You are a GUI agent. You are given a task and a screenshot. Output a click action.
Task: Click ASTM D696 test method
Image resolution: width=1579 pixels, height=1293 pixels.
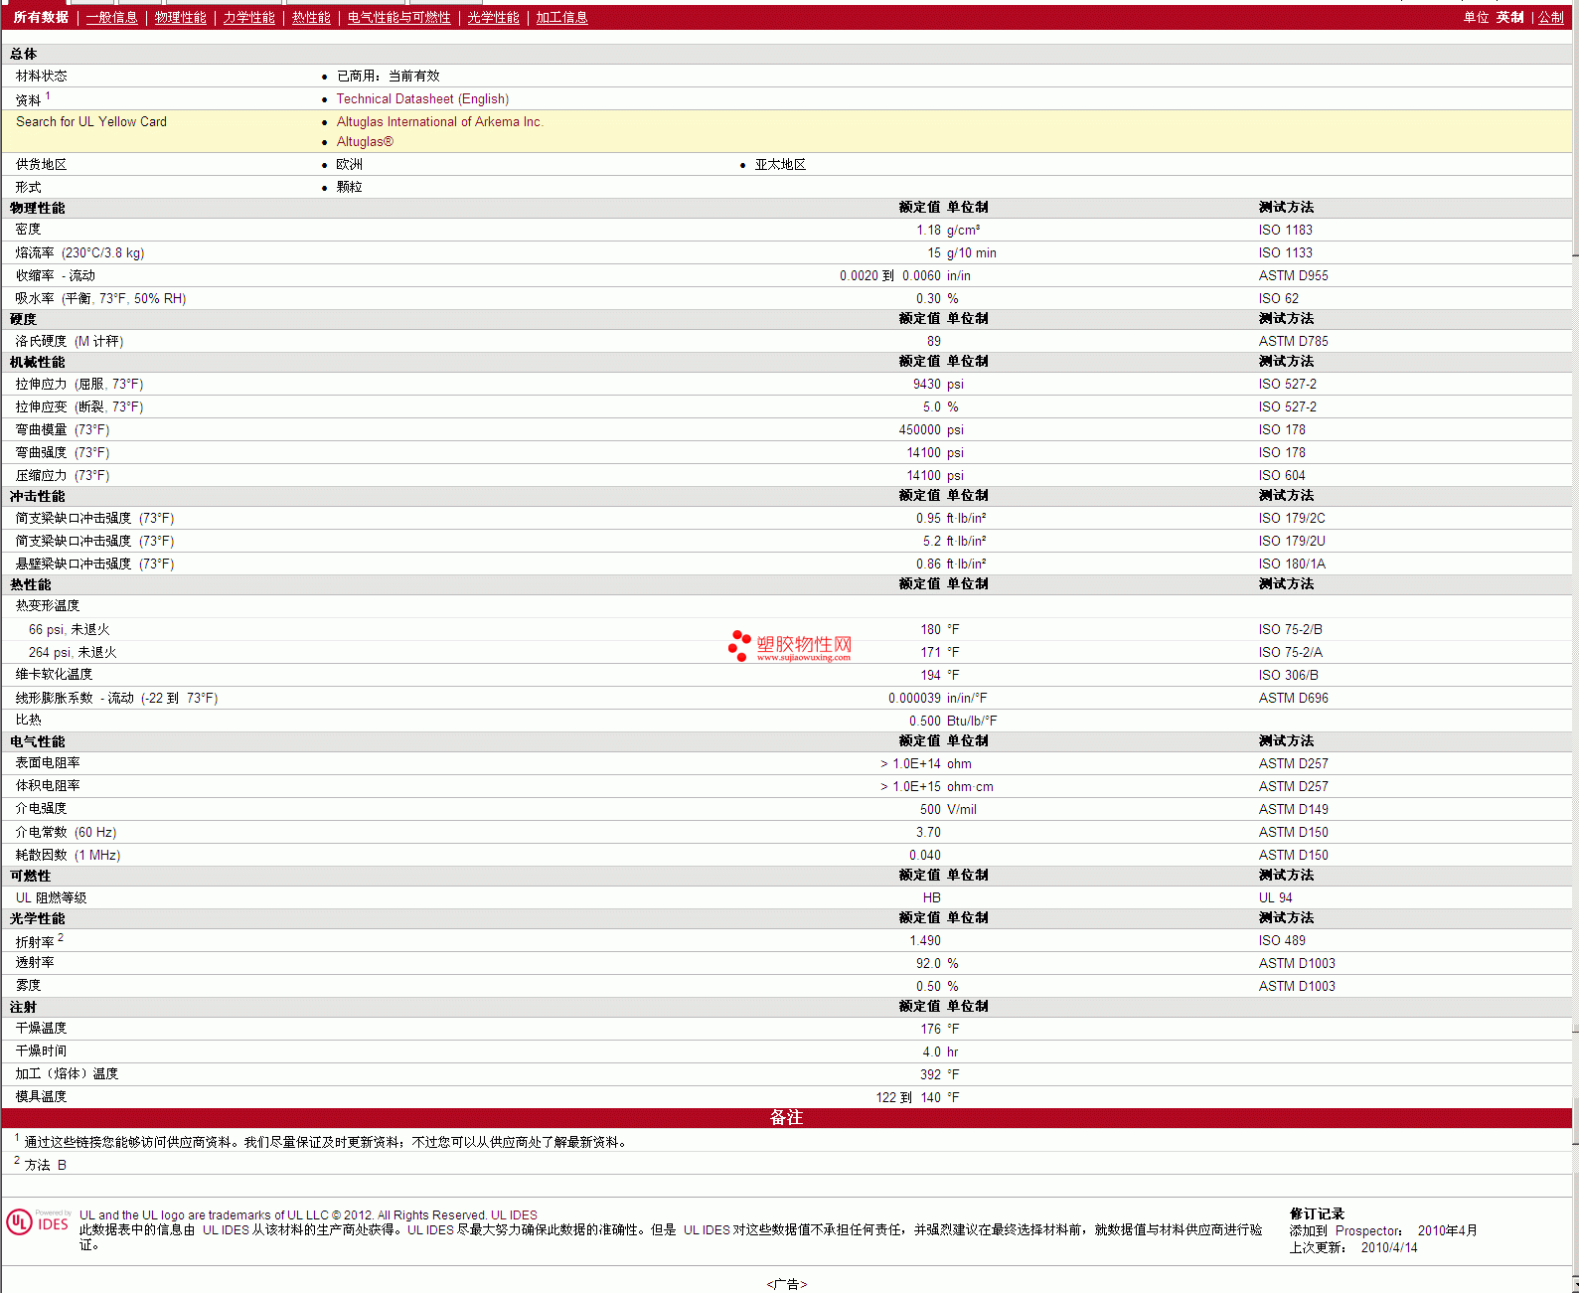[x=1293, y=698]
